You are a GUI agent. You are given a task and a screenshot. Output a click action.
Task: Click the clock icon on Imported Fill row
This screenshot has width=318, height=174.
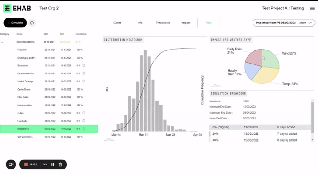[x=84, y=128]
